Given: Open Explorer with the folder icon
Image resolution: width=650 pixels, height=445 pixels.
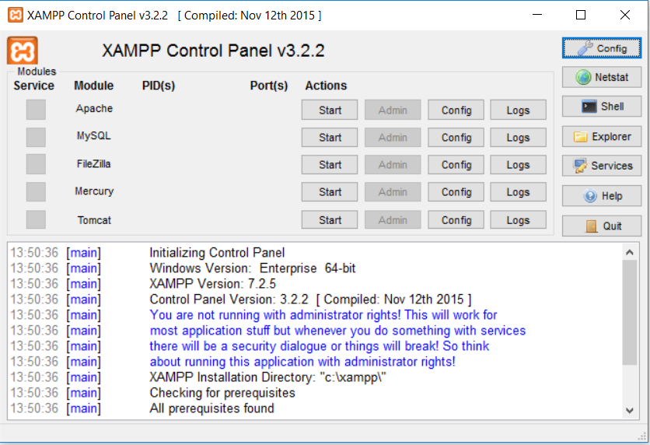Looking at the screenshot, I should pos(601,136).
